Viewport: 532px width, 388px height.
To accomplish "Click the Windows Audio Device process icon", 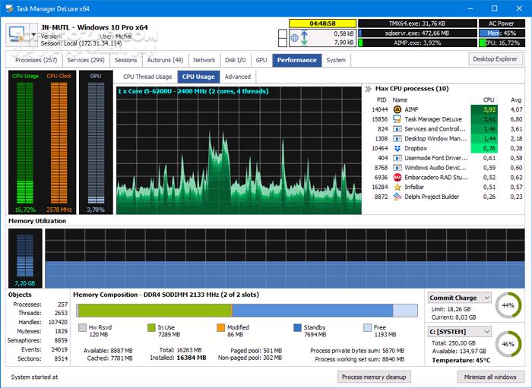I will point(397,168).
